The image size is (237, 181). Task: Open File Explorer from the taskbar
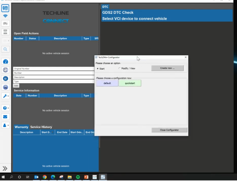[70, 177]
